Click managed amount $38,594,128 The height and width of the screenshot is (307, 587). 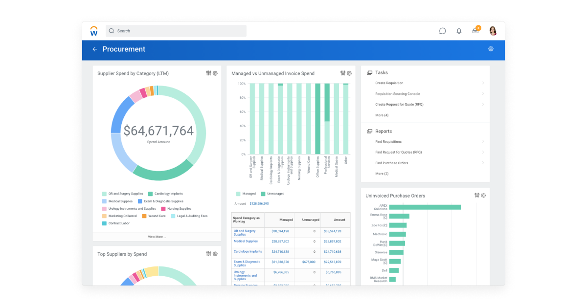coord(280,231)
